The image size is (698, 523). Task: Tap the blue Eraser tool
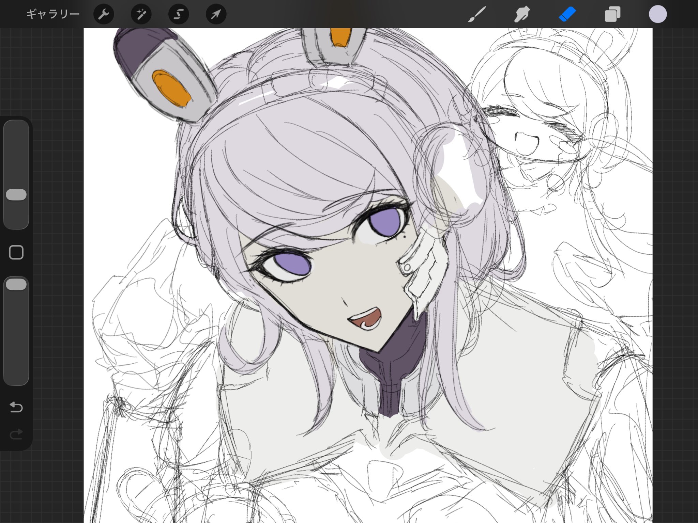pyautogui.click(x=567, y=14)
